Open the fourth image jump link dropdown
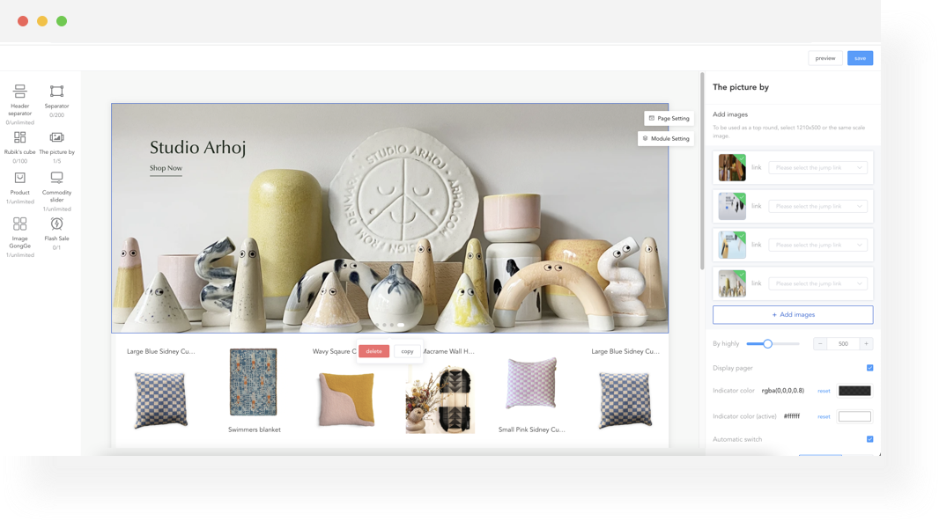This screenshot has height=521, width=939. pyautogui.click(x=817, y=283)
